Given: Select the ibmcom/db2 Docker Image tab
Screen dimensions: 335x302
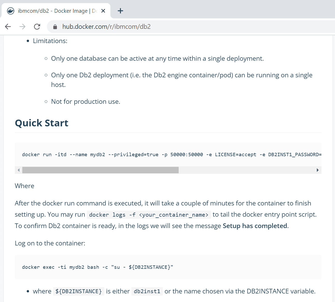Looking at the screenshot, I should [56, 11].
